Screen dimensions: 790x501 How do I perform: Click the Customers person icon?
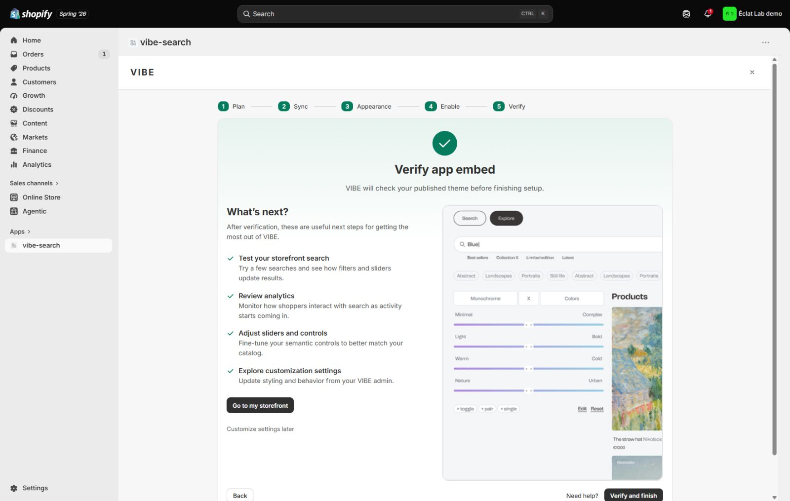point(14,82)
